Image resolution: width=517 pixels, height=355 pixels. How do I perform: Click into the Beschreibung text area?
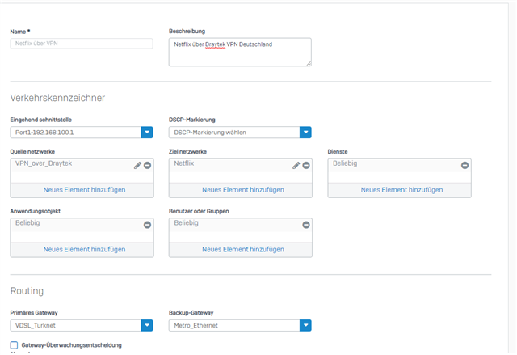pyautogui.click(x=239, y=52)
